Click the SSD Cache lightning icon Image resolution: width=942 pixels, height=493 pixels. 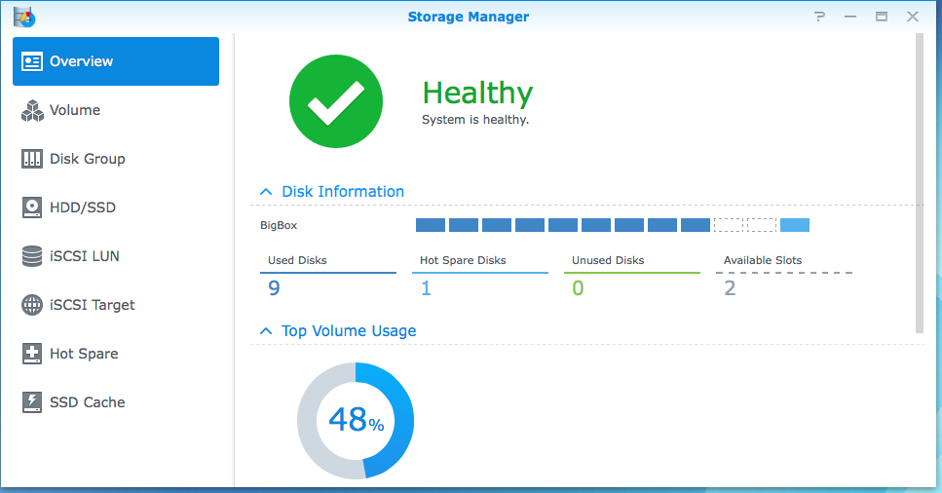[32, 402]
